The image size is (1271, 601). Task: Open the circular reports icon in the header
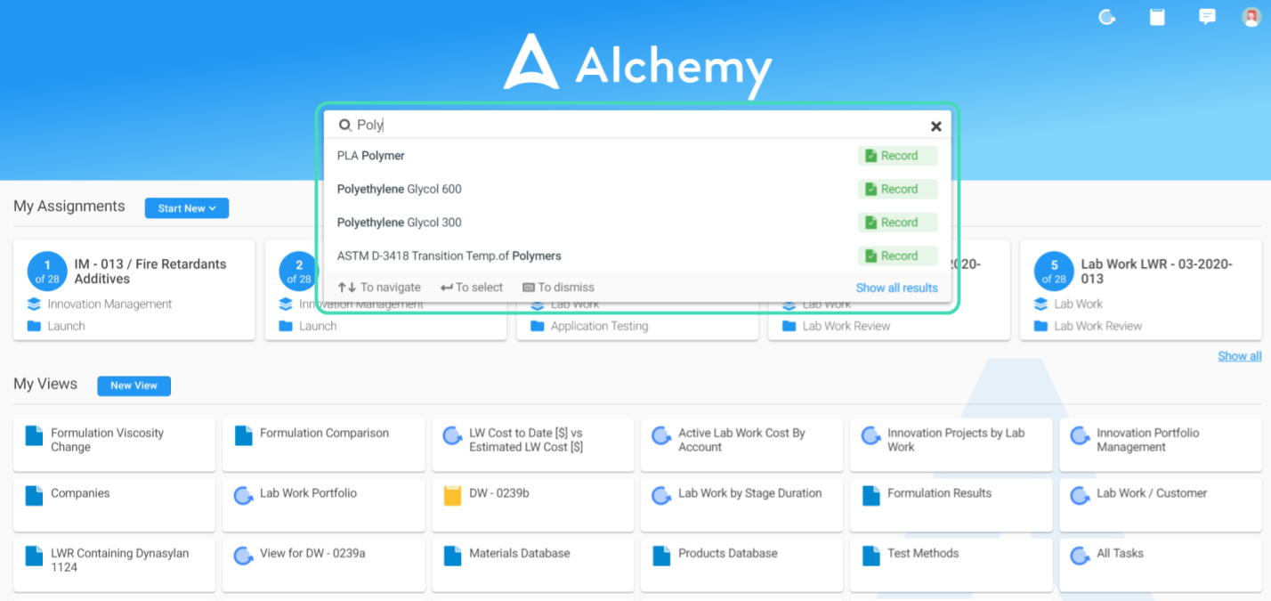point(1107,17)
